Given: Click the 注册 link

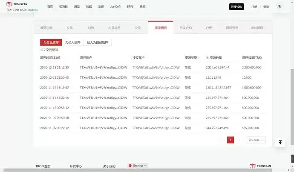Looking at the screenshot, I should pos(254,7).
